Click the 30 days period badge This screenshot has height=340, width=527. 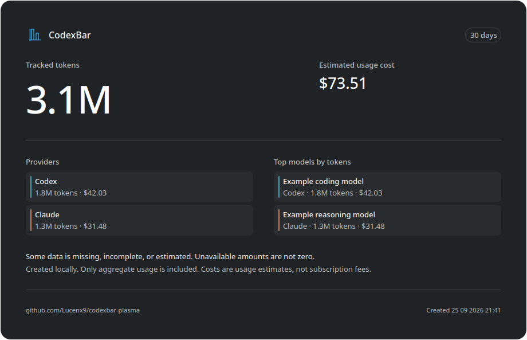(483, 35)
